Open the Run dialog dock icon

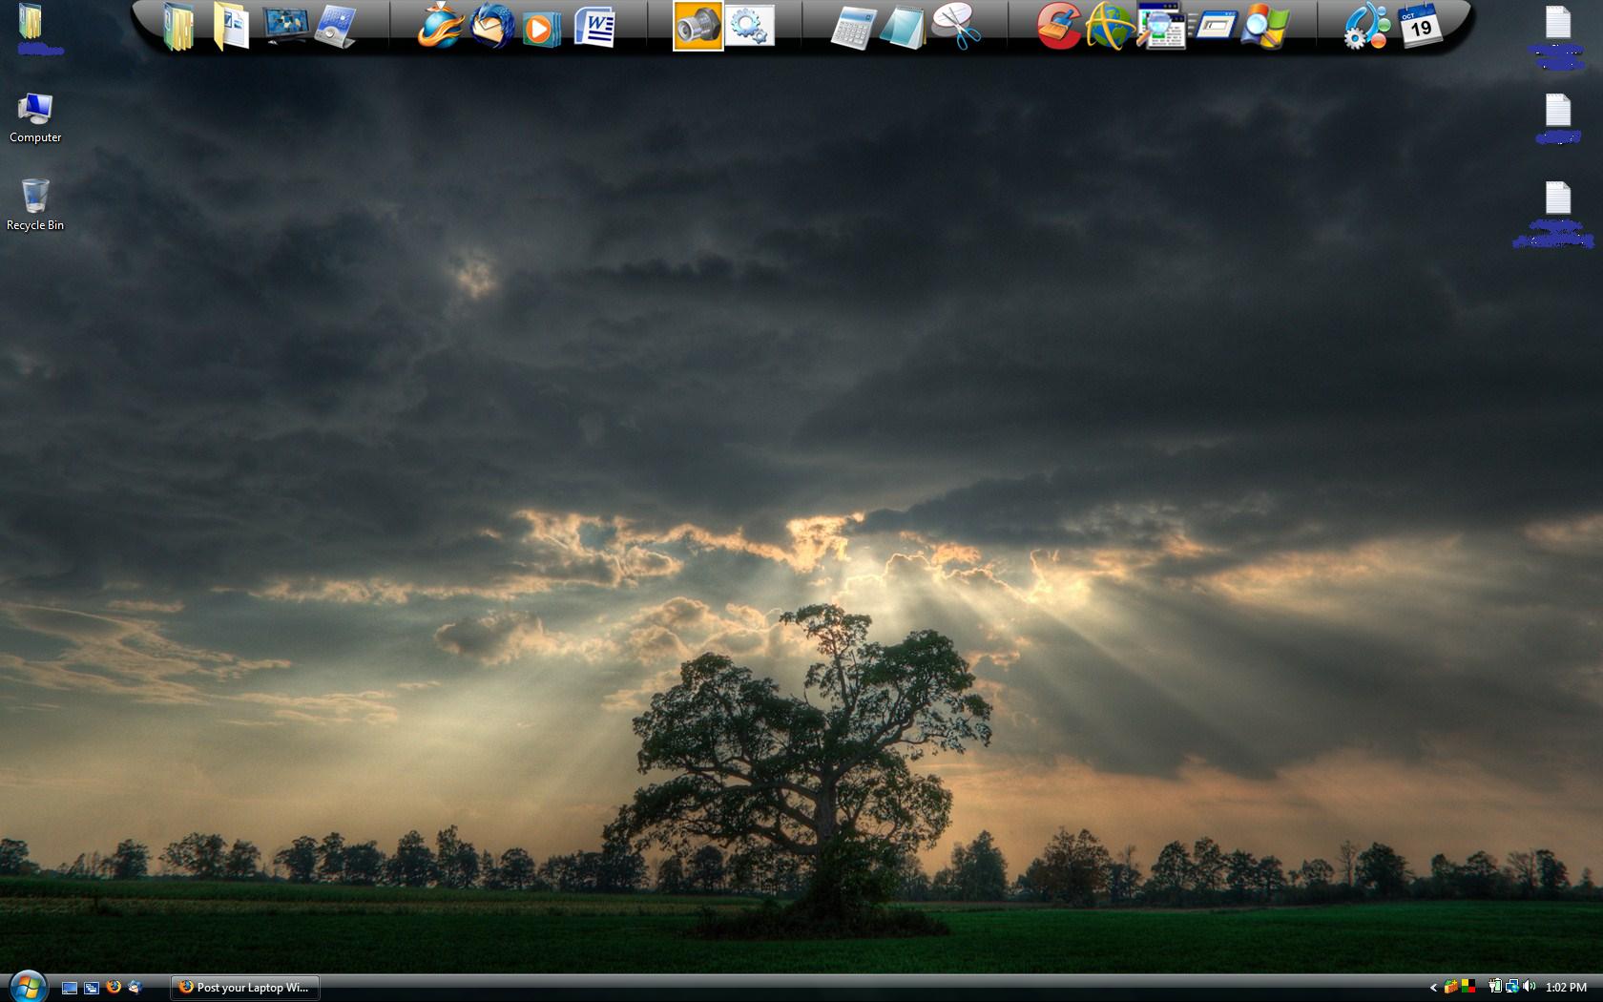(1214, 26)
